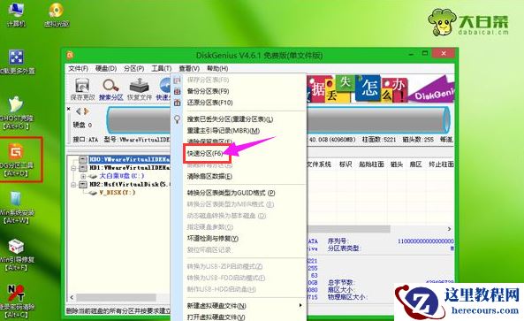Collapse the HD2 disk tree node
The width and height of the screenshot is (524, 321).
[x=73, y=185]
